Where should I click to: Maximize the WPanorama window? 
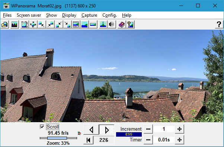pyautogui.click(x=198, y=6)
